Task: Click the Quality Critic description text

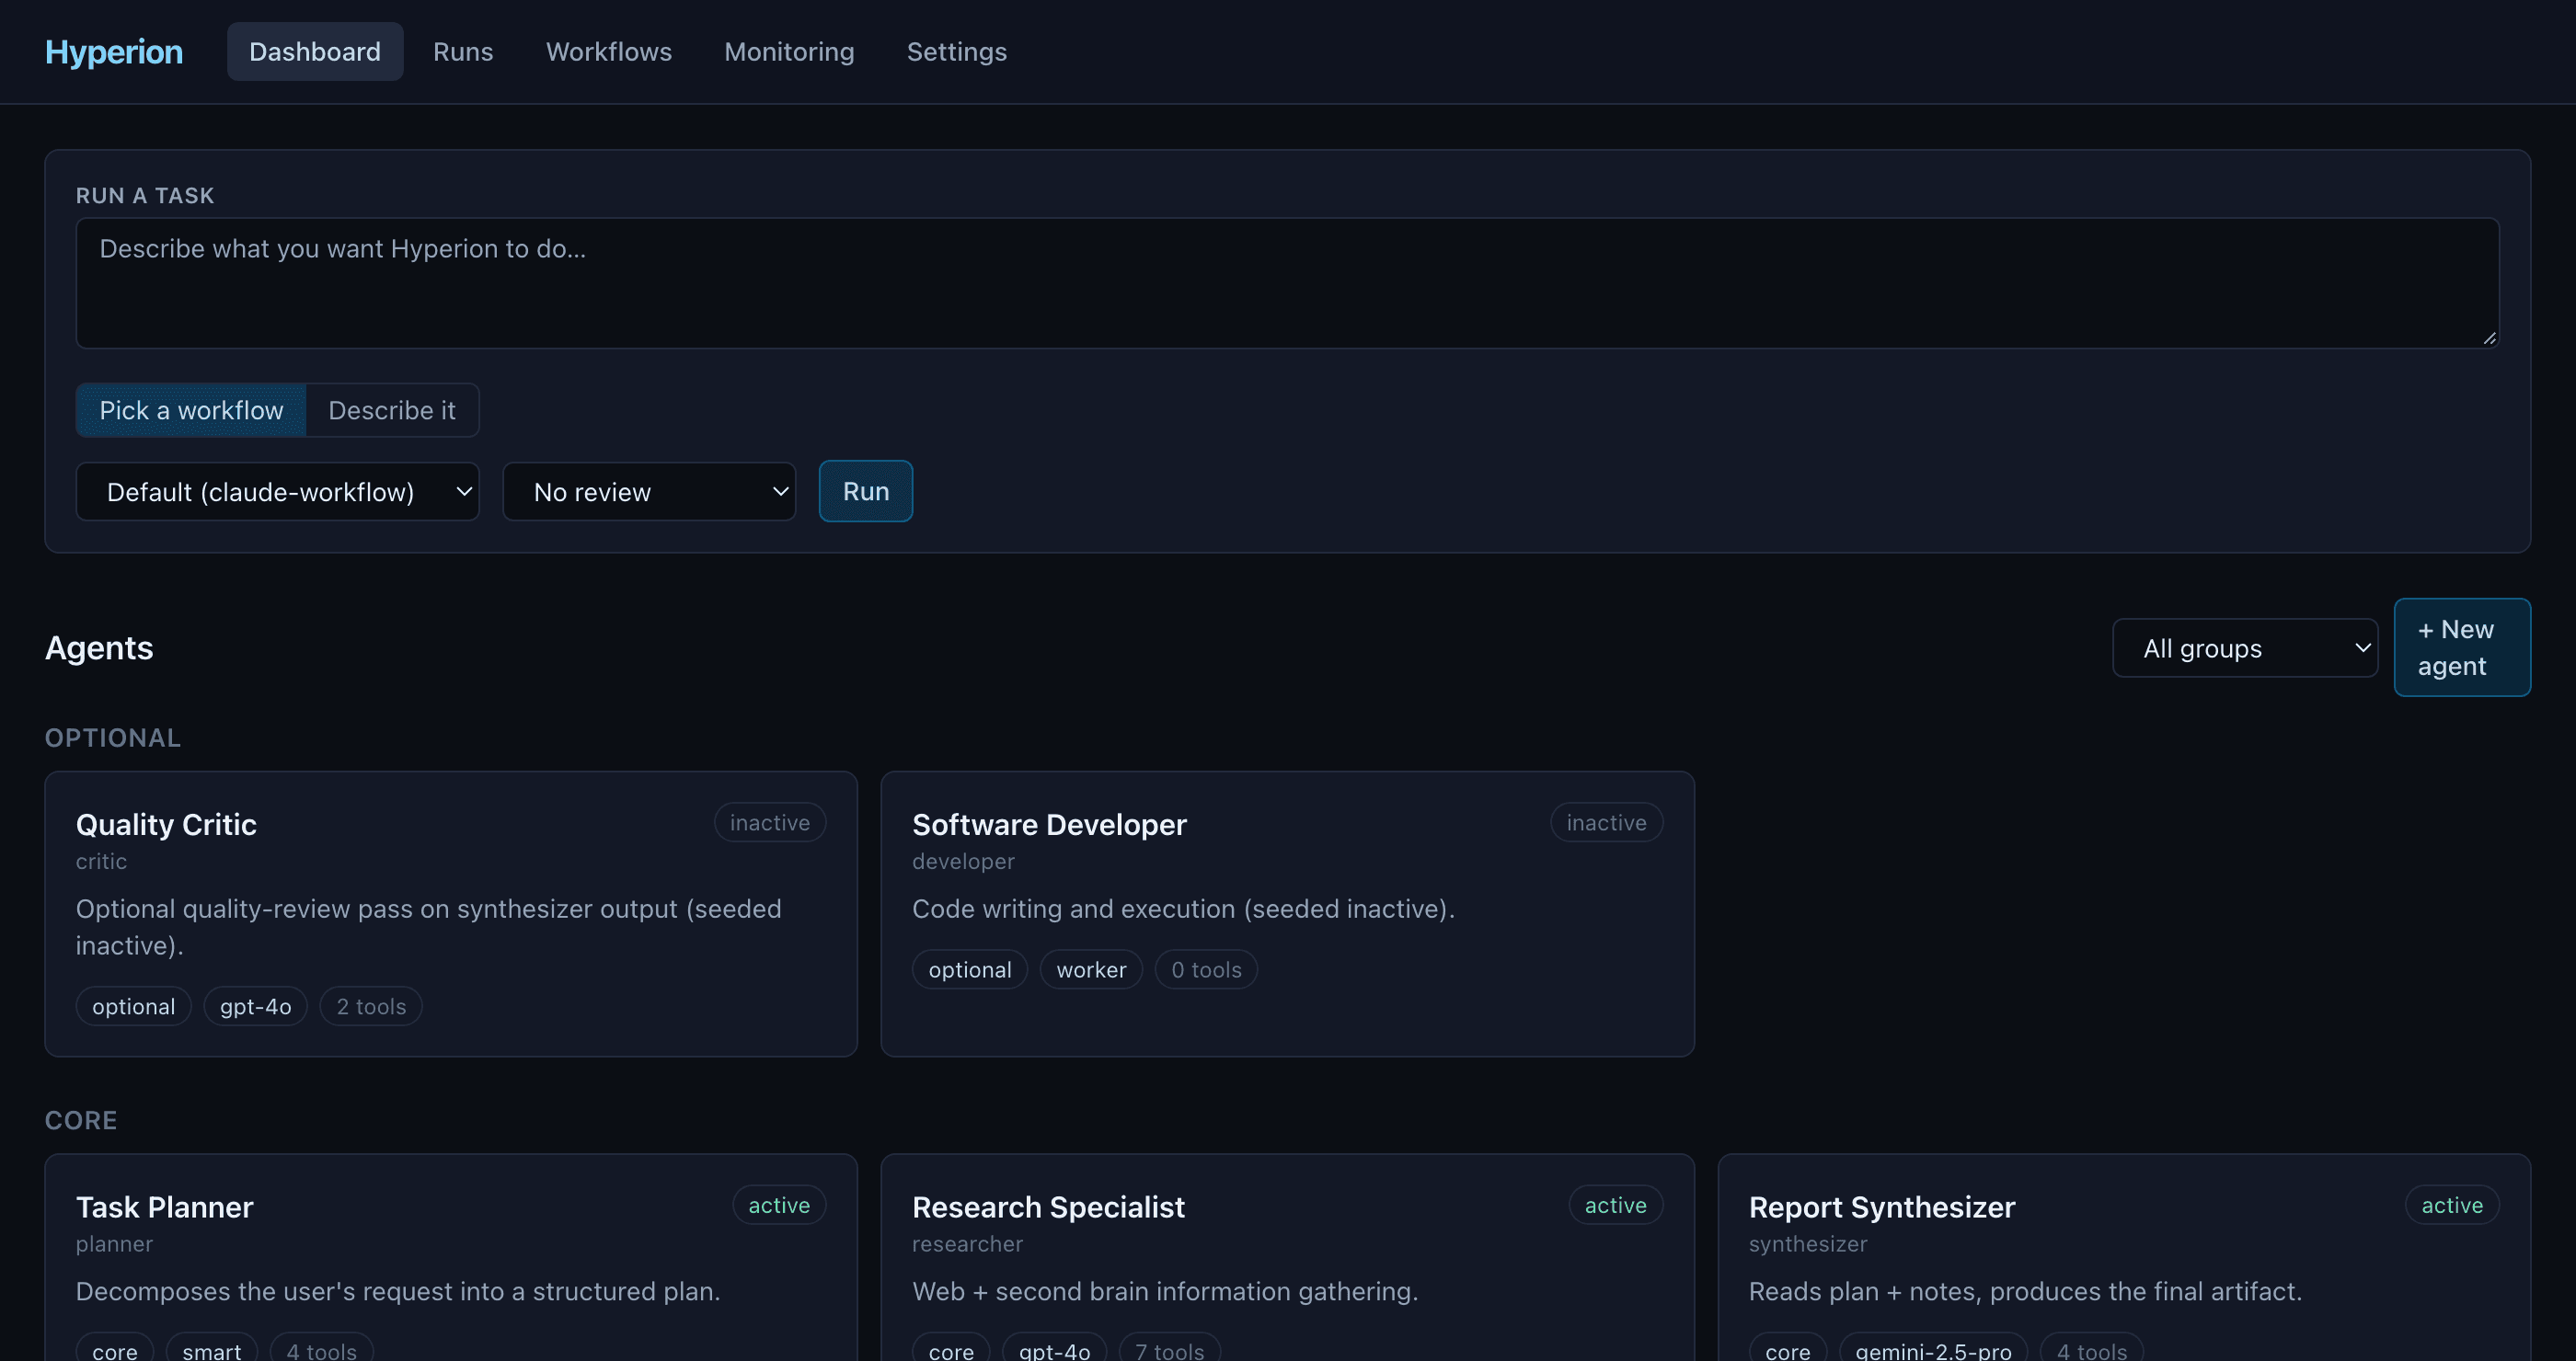Action: tap(429, 927)
